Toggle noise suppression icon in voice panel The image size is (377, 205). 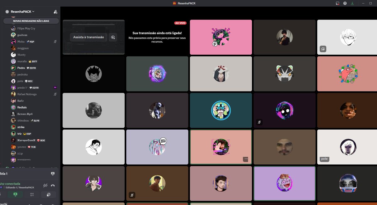45,185
